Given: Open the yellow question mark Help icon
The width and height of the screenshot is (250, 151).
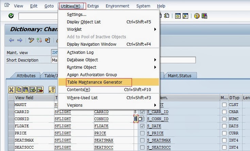Looking at the screenshot, I should 197,16.
